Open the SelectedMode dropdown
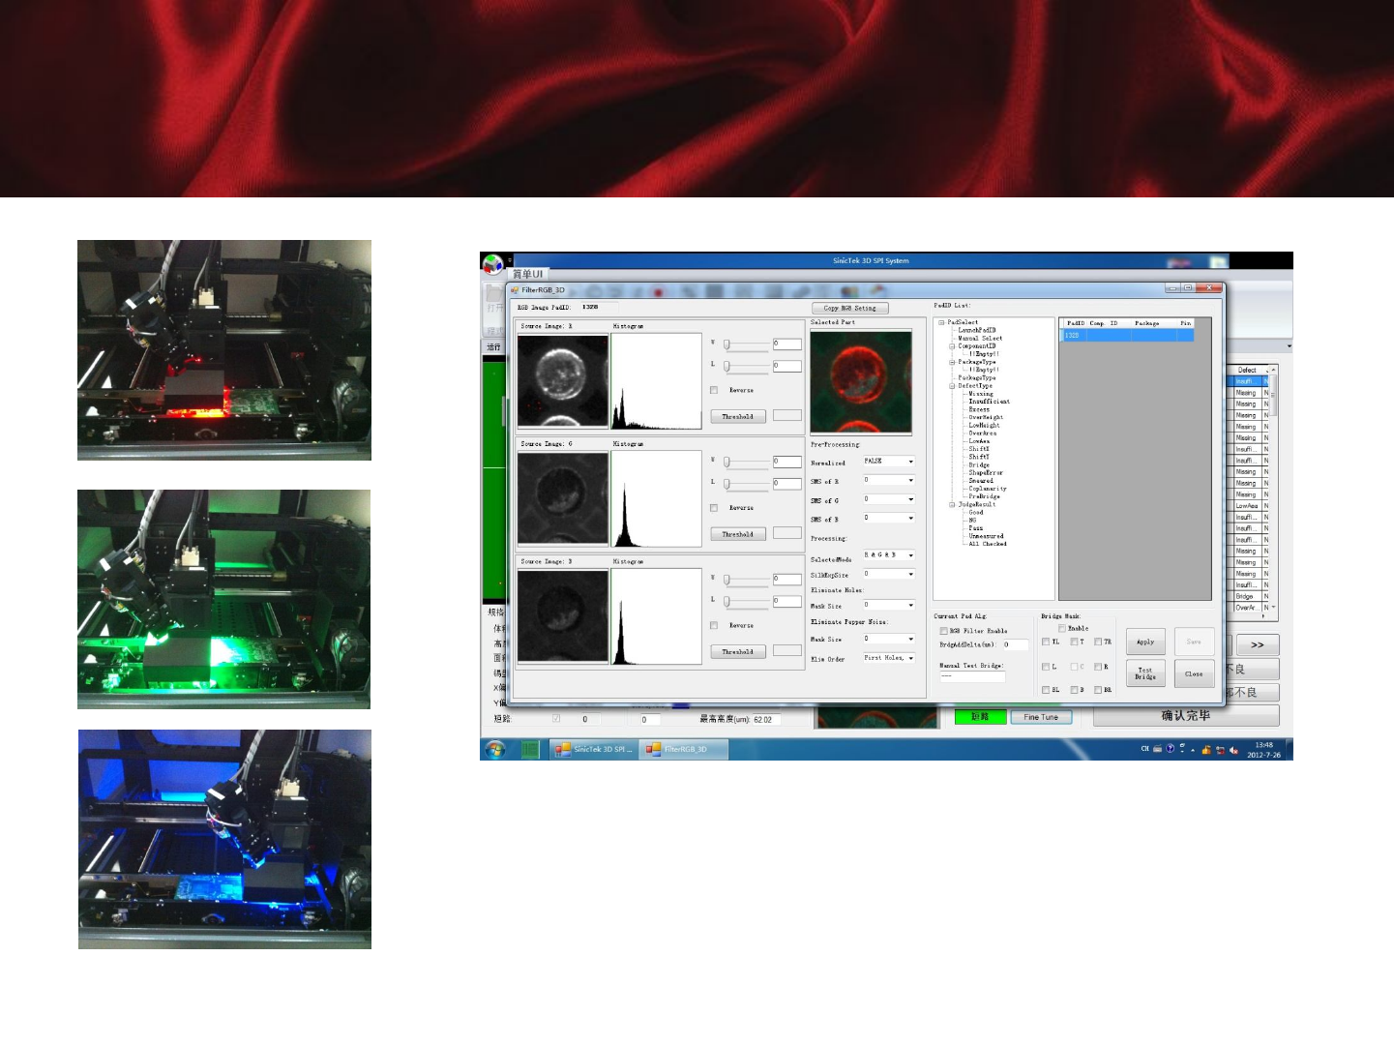Screen dimensions: 1394x1046 (x=910, y=555)
